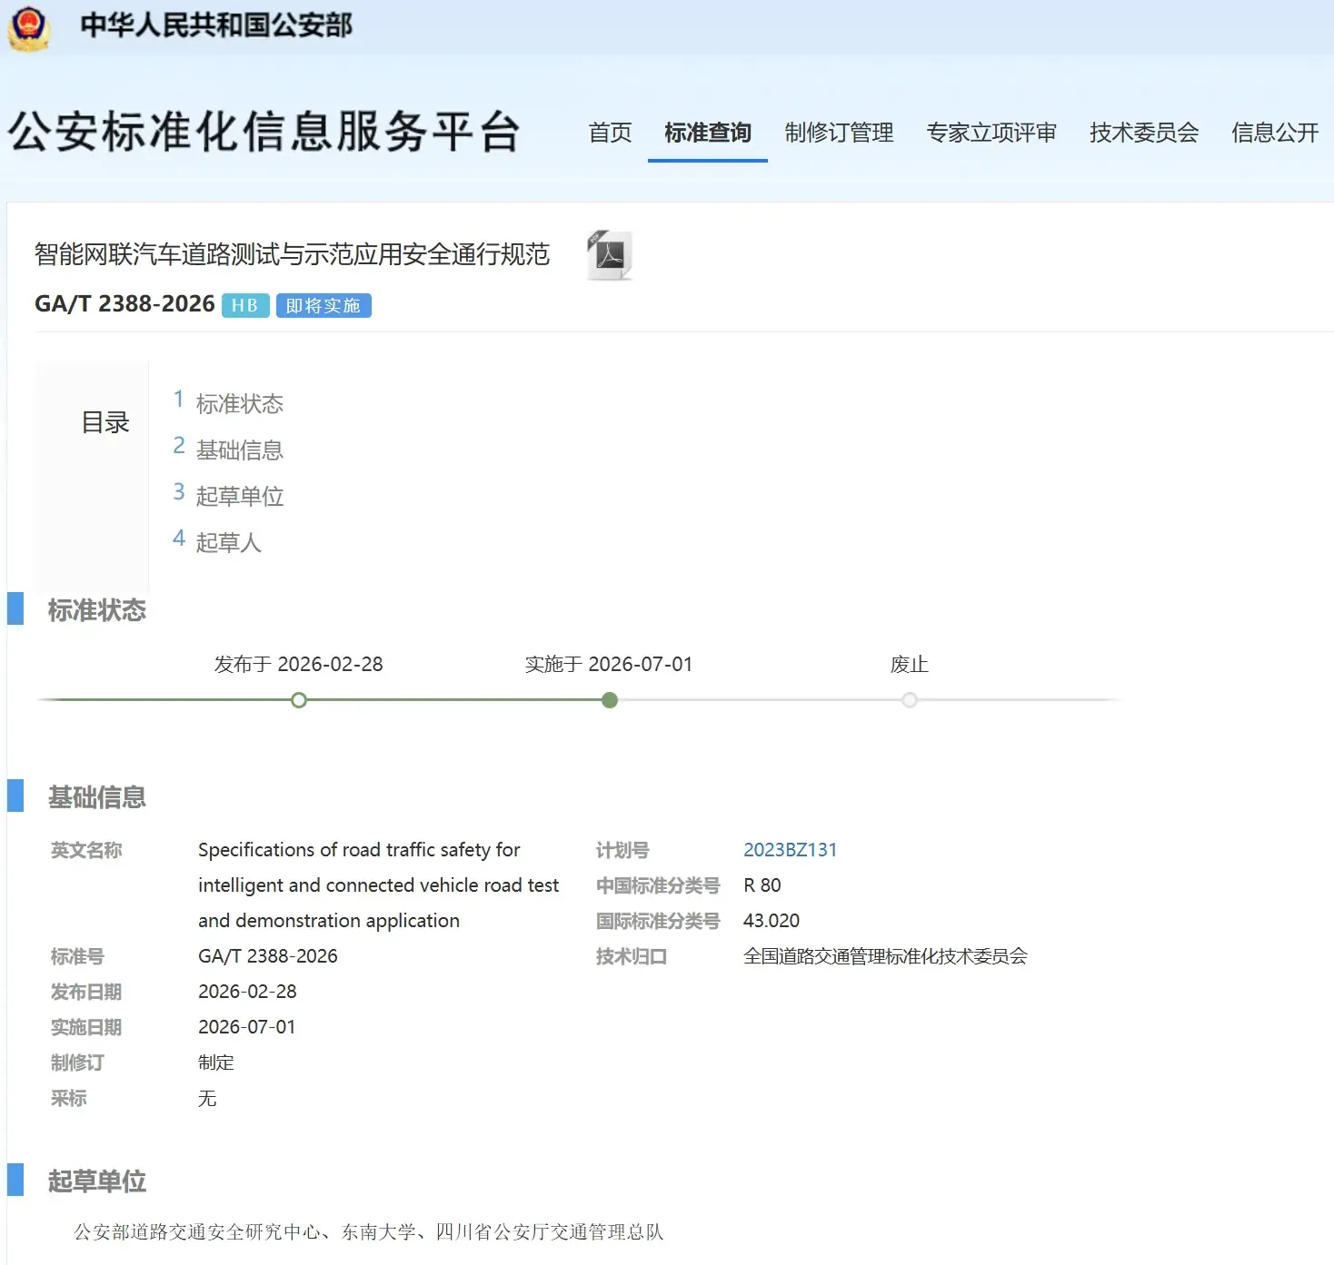Jump to 标准状态 in table of contents
The height and width of the screenshot is (1265, 1334).
[x=240, y=403]
